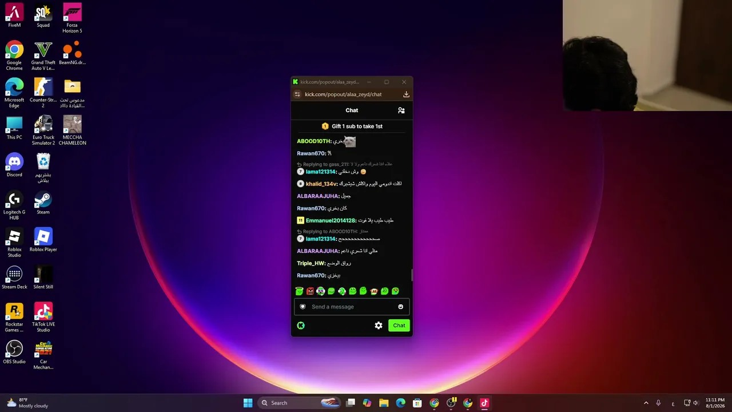Screen dimensions: 732x412
Task: Focus the Send a message field
Action: (352, 307)
